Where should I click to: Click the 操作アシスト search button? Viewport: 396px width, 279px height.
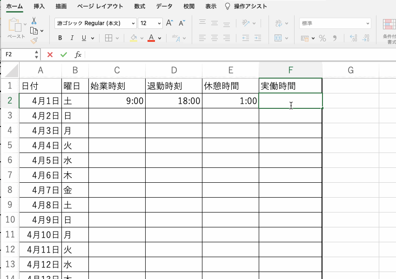click(246, 7)
